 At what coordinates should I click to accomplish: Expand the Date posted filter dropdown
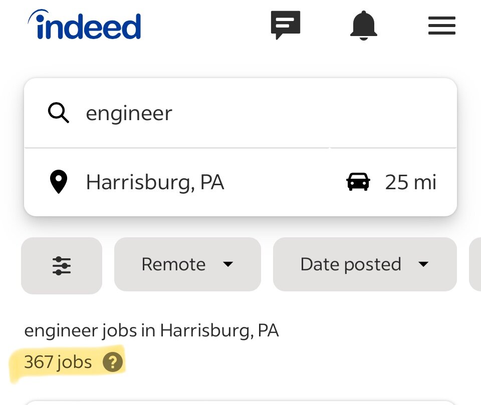point(364,264)
